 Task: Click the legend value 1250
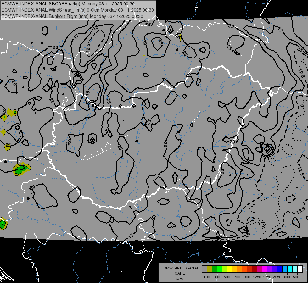click(257, 277)
